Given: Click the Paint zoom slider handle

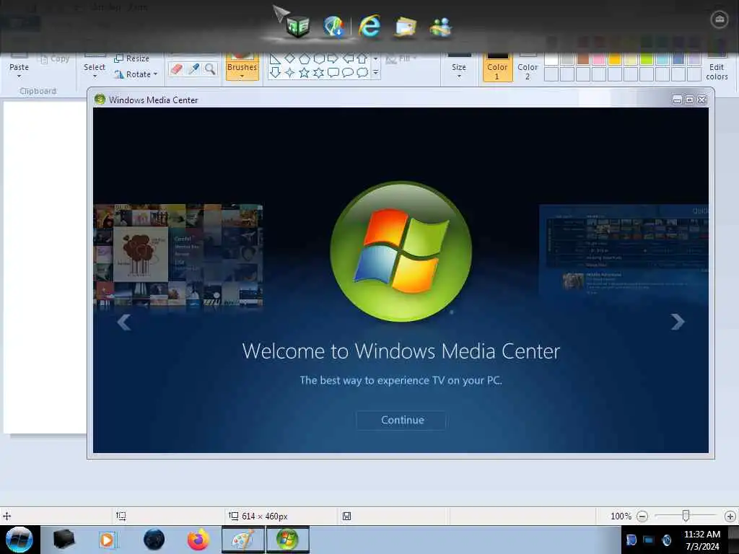Looking at the screenshot, I should pos(686,516).
